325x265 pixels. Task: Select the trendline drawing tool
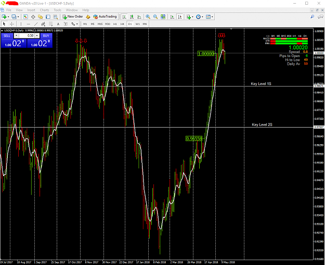coord(36,24)
